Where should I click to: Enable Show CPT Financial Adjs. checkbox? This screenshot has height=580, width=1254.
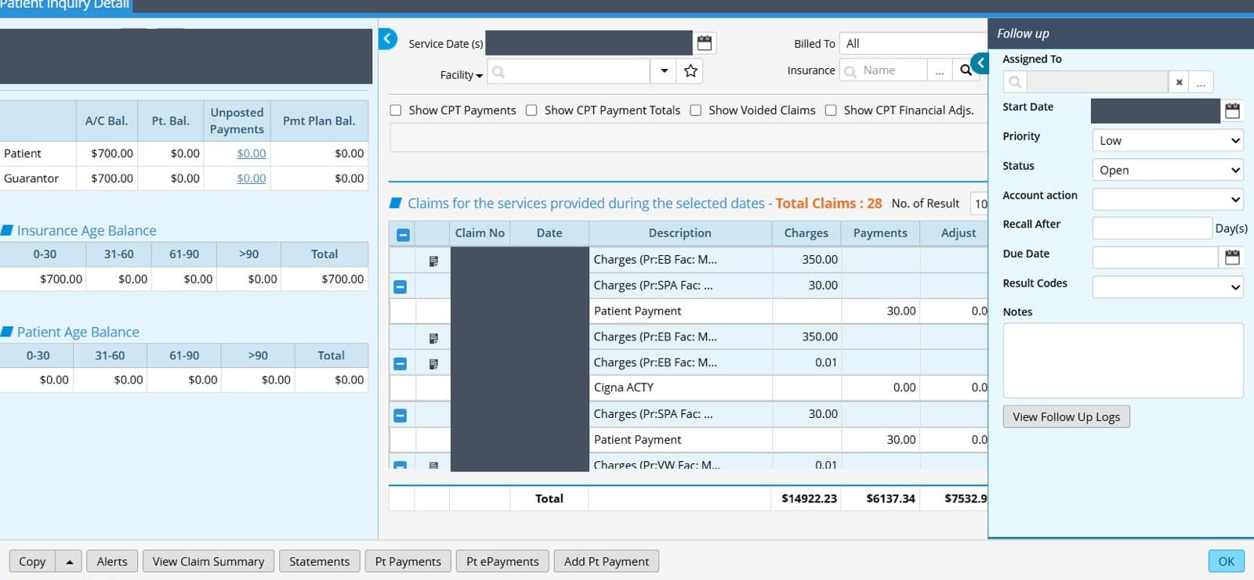[x=831, y=110]
